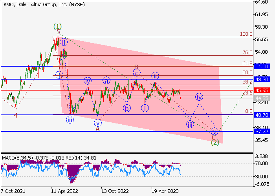The width and height of the screenshot is (275, 196).
Task: Click the circled c wave label below B
Action: point(137,73)
